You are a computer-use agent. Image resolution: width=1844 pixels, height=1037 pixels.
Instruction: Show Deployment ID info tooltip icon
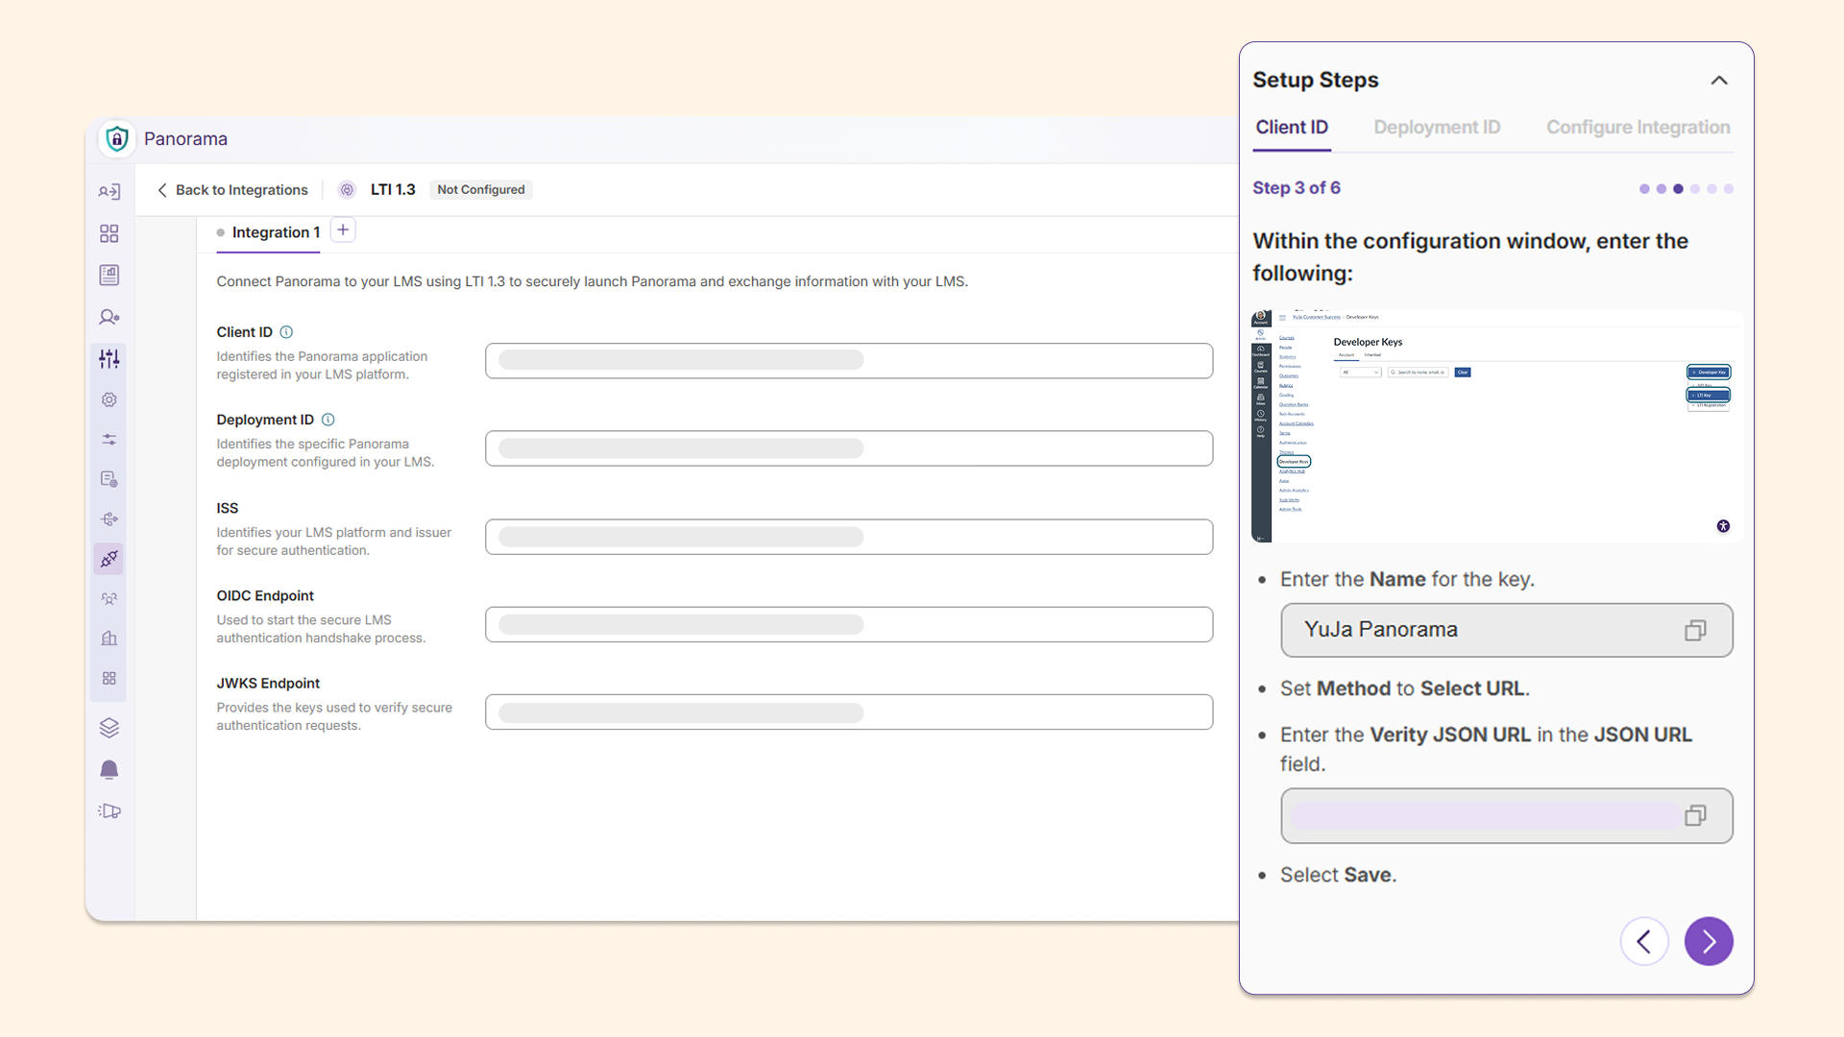pos(328,420)
